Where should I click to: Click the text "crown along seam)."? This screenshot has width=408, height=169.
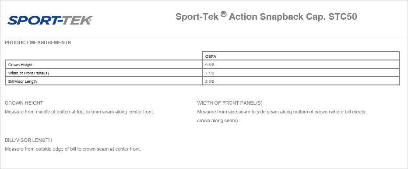(218, 121)
